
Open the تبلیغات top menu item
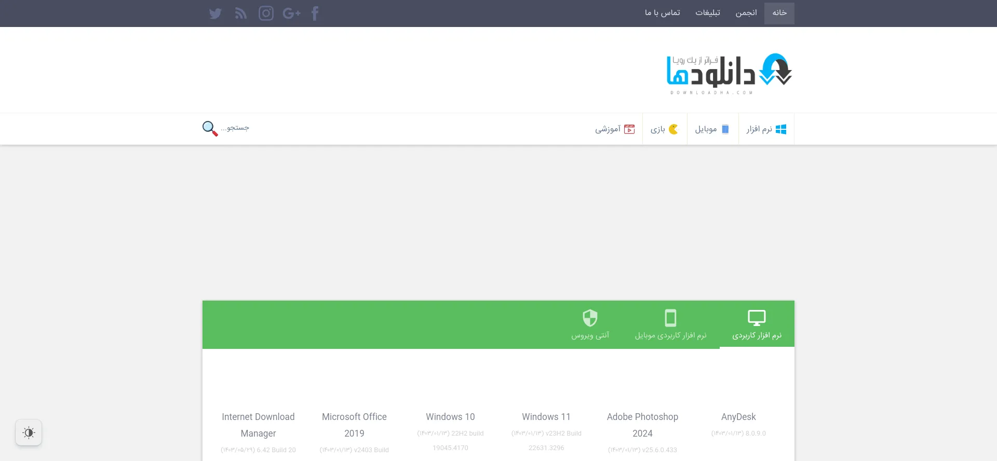708,13
